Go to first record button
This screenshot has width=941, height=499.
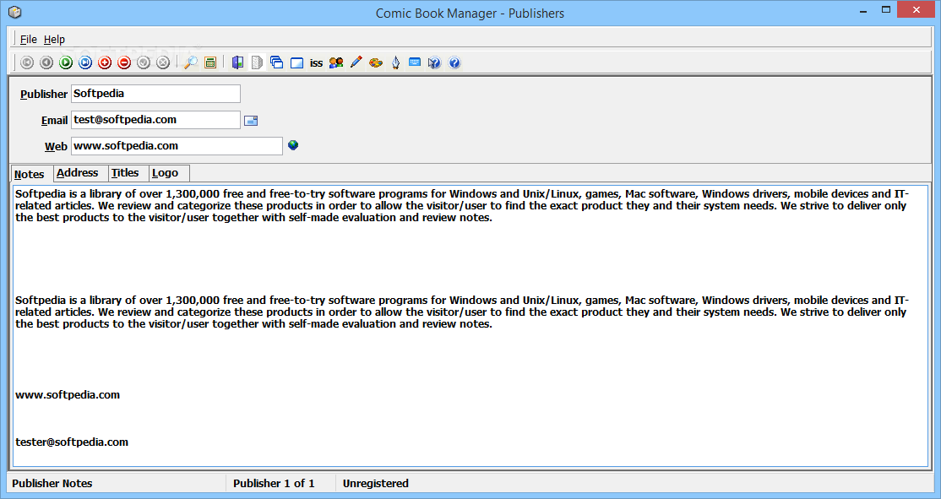tap(27, 62)
